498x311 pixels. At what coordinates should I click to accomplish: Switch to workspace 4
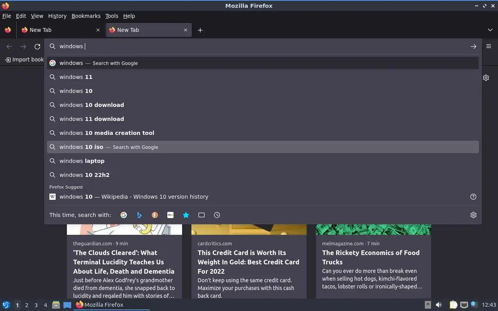tap(45, 305)
